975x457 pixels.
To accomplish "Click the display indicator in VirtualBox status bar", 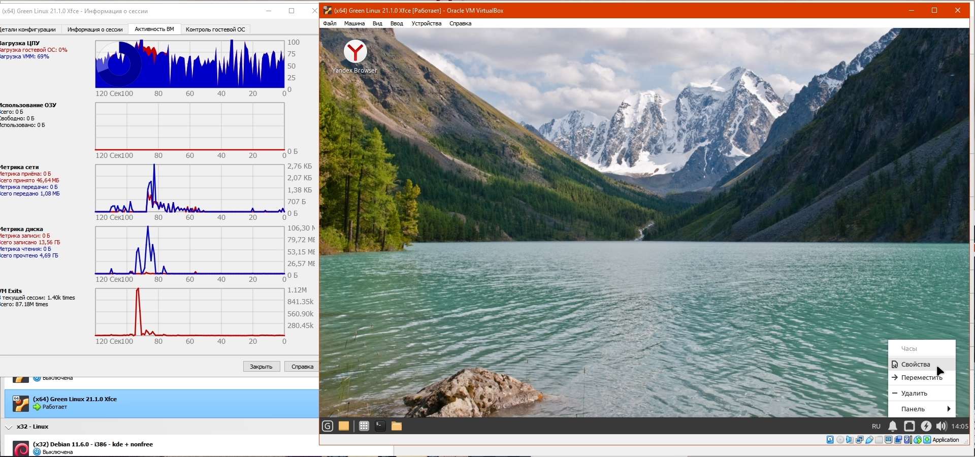I will click(889, 440).
